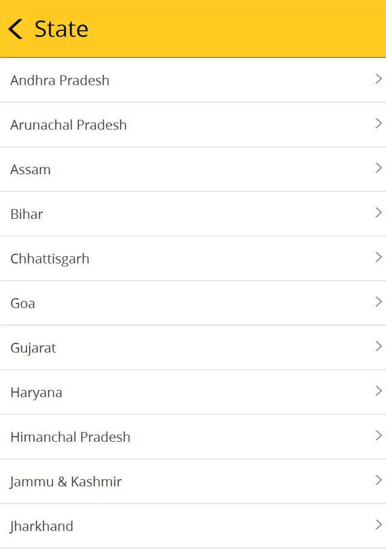The image size is (386, 556).
Task: Open the Arunachal Pradesh entry
Action: pos(68,125)
